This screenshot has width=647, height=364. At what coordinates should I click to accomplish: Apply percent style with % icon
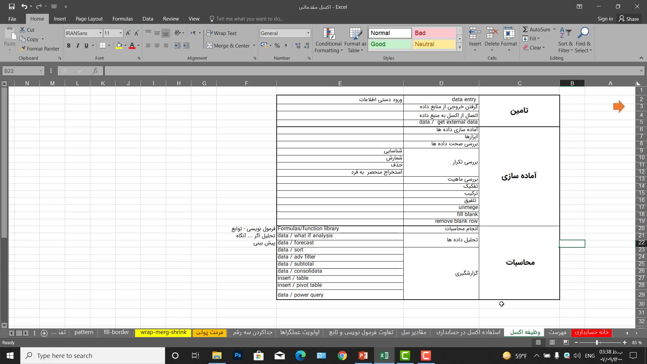point(277,45)
